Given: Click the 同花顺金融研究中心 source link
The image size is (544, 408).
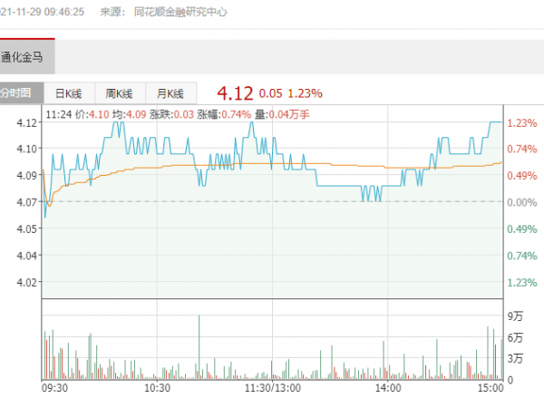Looking at the screenshot, I should coord(180,13).
